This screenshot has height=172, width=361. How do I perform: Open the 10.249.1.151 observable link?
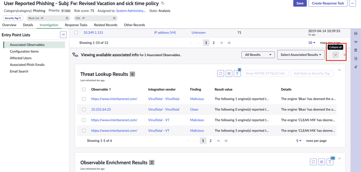pyautogui.click(x=93, y=33)
